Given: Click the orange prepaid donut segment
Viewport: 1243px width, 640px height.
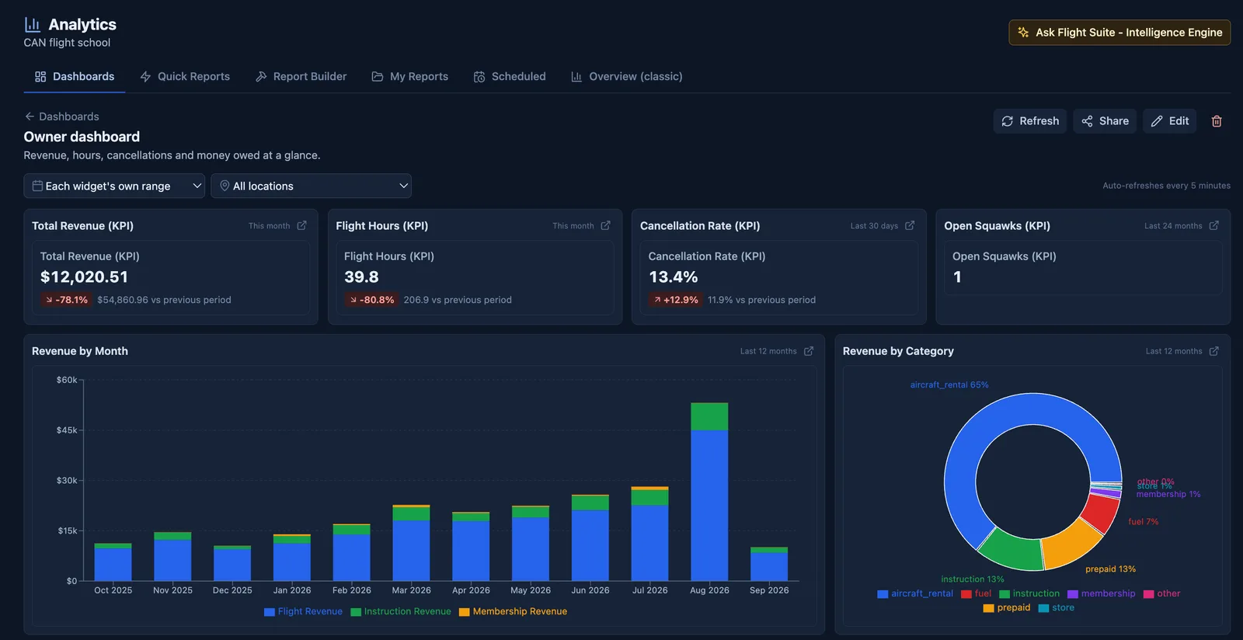Looking at the screenshot, I should click(x=1072, y=546).
